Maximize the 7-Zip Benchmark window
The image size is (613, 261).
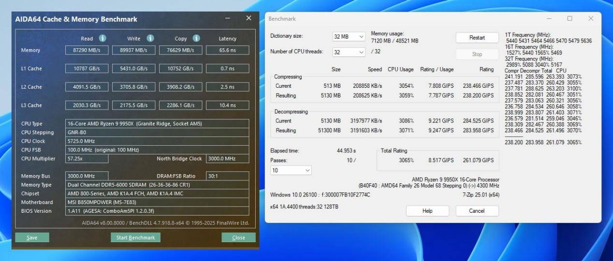click(x=569, y=18)
